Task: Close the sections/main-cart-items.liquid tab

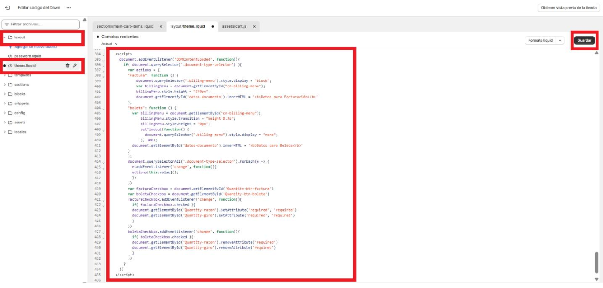Action: (x=161, y=27)
